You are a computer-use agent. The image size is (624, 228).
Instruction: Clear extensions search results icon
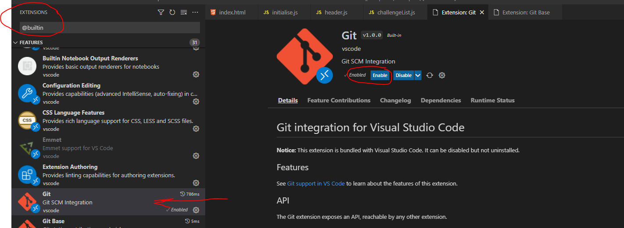point(184,12)
